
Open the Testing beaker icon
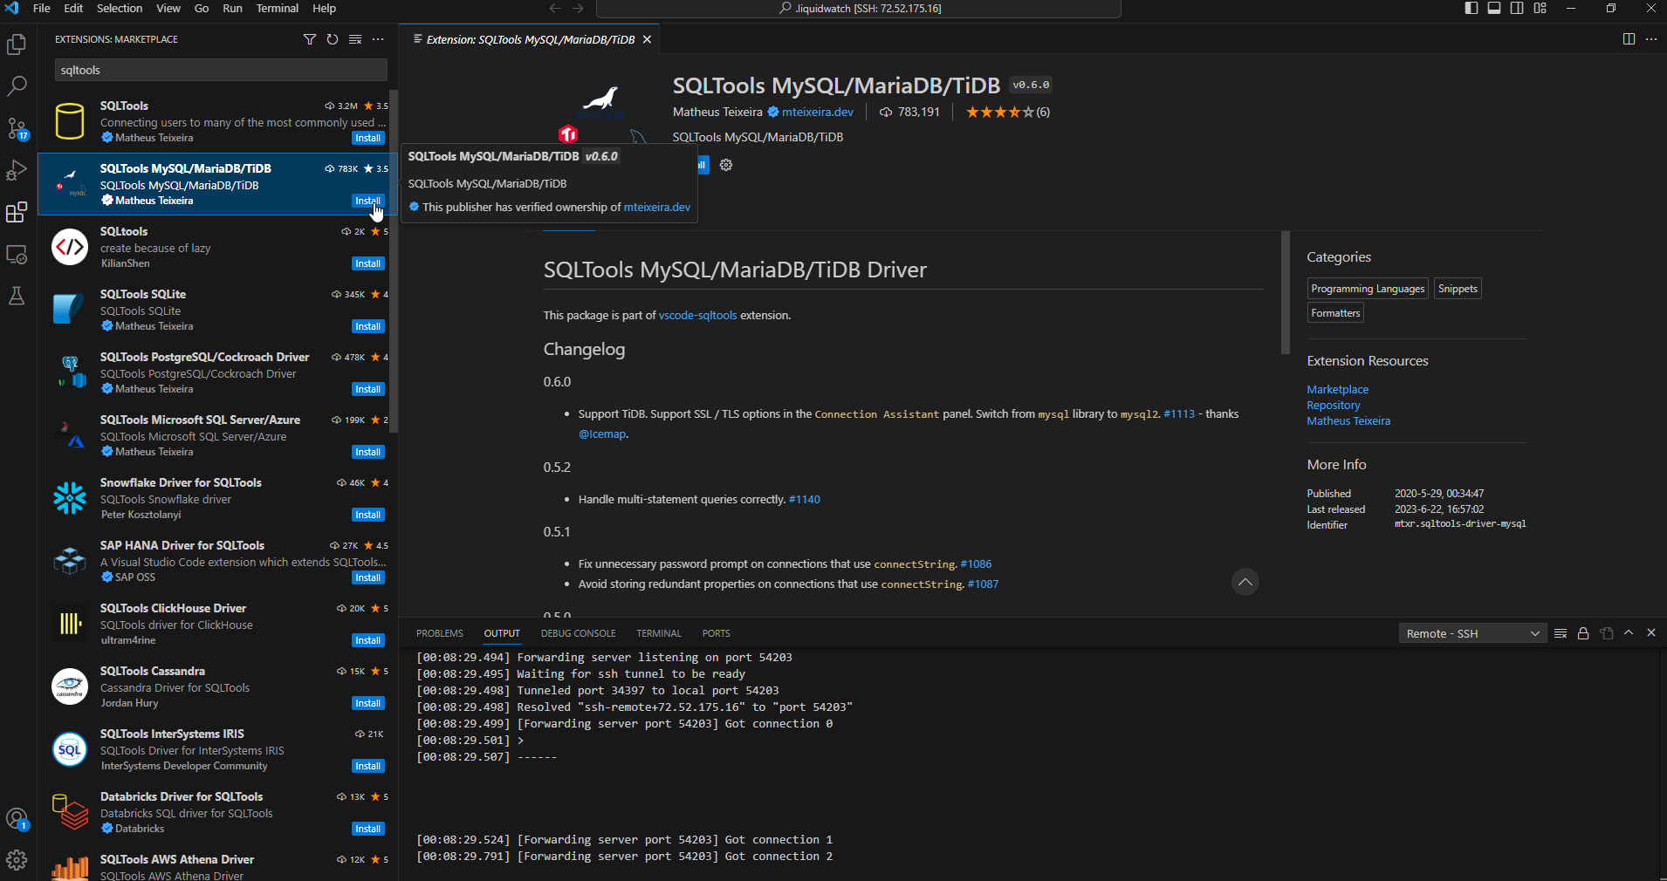17,297
